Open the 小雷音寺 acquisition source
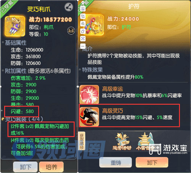 [x=145, y=141]
